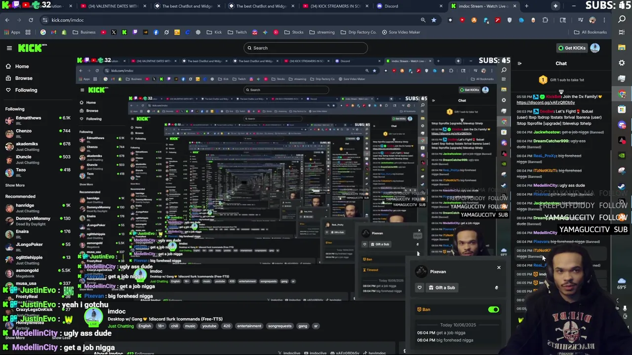Screen dimensions: 632x355
Task: Open the Facebook bookmark icon
Action: [x=156, y=32]
